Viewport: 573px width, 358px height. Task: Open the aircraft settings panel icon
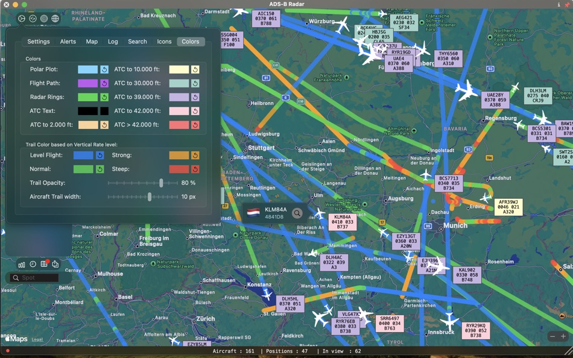(x=22, y=18)
